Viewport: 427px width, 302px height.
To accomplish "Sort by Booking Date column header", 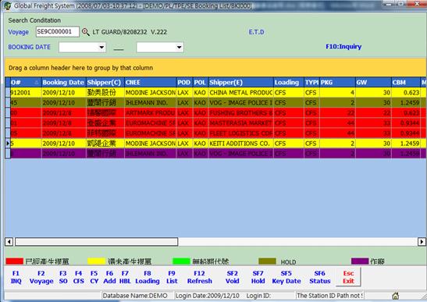I will click(63, 83).
